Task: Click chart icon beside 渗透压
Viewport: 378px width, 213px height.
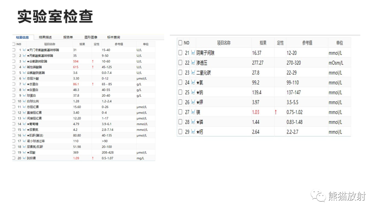Action: (x=193, y=62)
